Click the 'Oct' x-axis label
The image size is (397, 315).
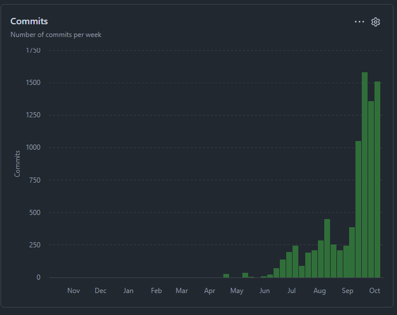(374, 291)
